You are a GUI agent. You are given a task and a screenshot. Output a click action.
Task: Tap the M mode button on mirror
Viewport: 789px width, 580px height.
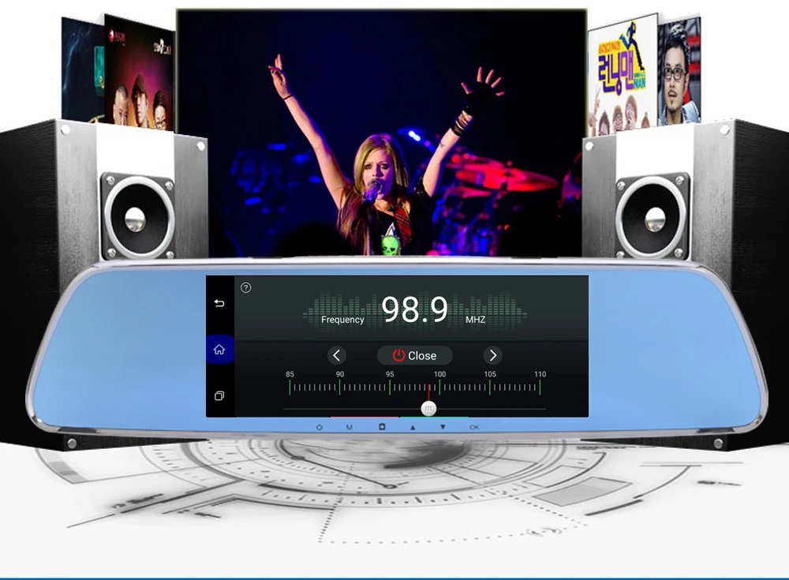tap(350, 427)
